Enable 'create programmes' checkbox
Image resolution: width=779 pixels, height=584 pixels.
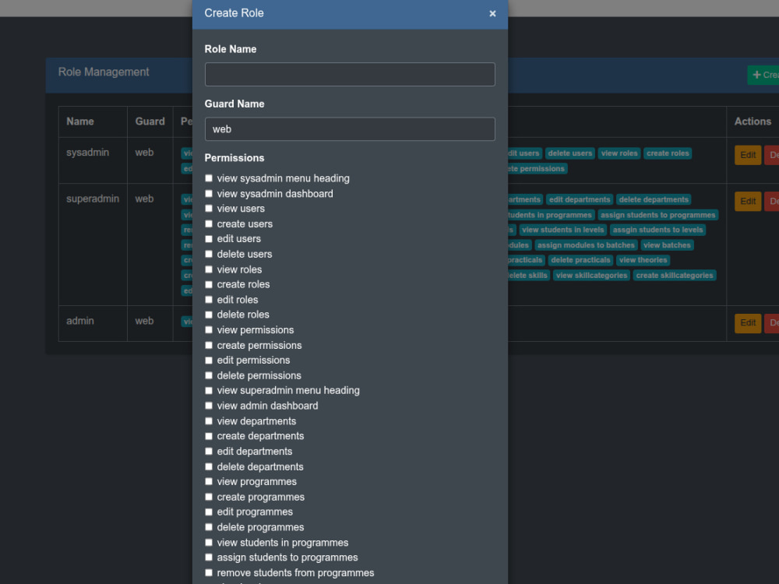point(209,497)
